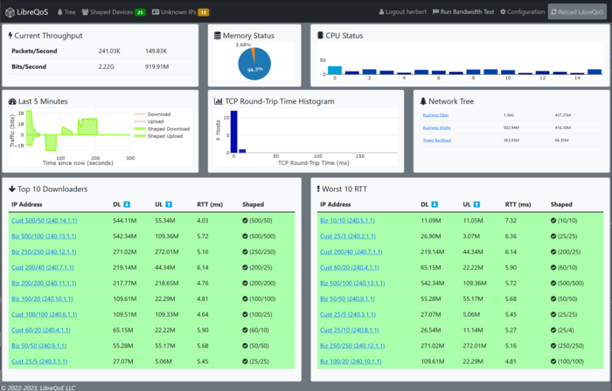Click the LibreQoS cube logo icon
612x391 pixels.
pyautogui.click(x=10, y=12)
